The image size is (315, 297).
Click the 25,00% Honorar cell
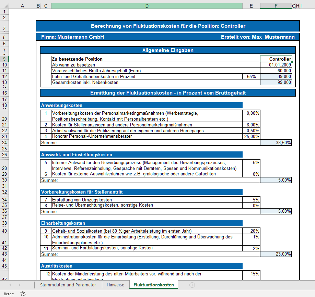click(251, 136)
